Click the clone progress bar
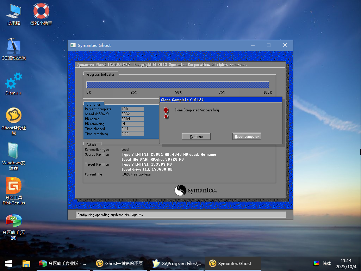The width and height of the screenshot is (361, 271). pyautogui.click(x=178, y=85)
